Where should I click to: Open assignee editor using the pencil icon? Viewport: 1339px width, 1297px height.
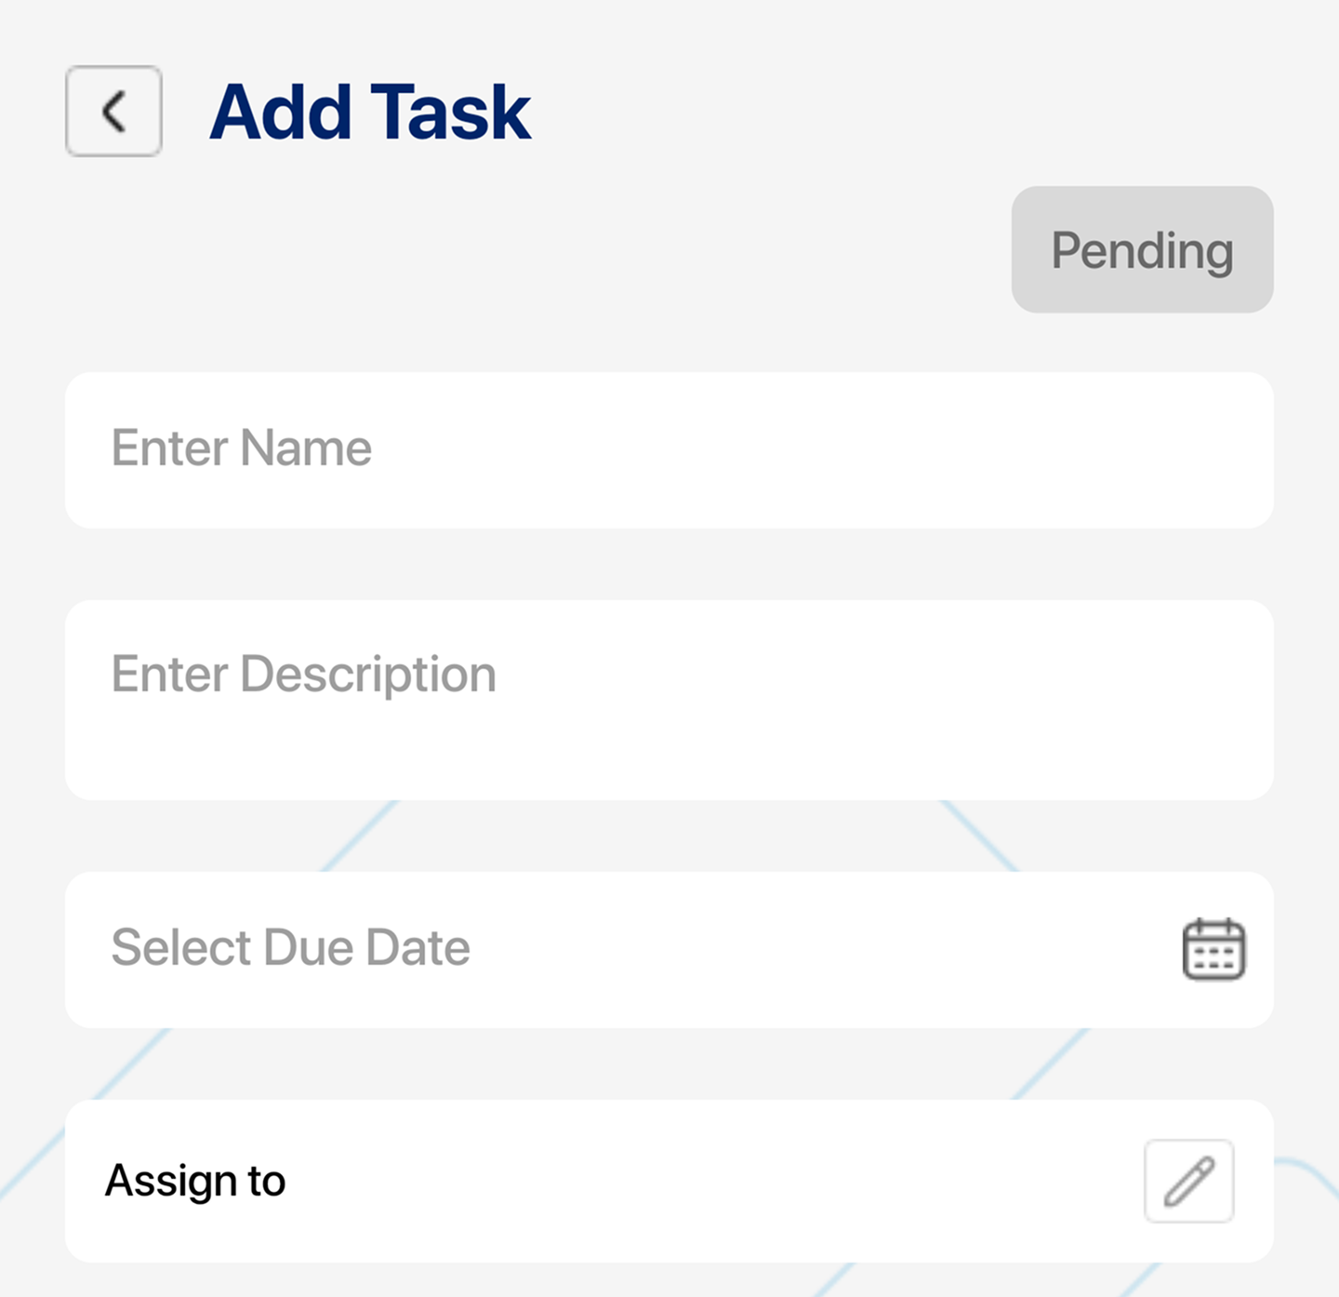coord(1189,1181)
